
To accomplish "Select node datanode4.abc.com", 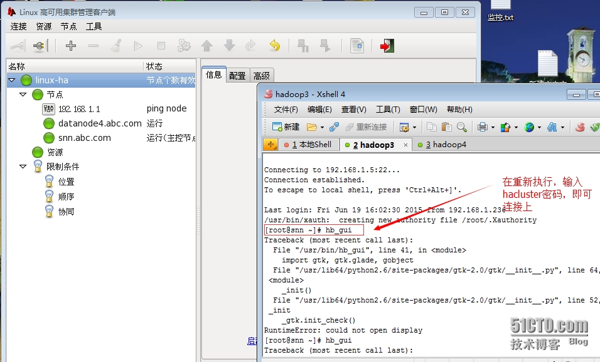I will (100, 123).
